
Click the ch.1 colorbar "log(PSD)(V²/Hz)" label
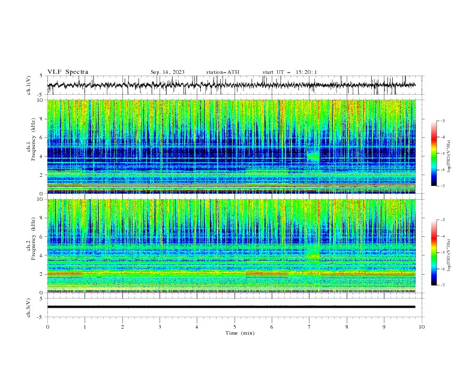tap(449, 157)
